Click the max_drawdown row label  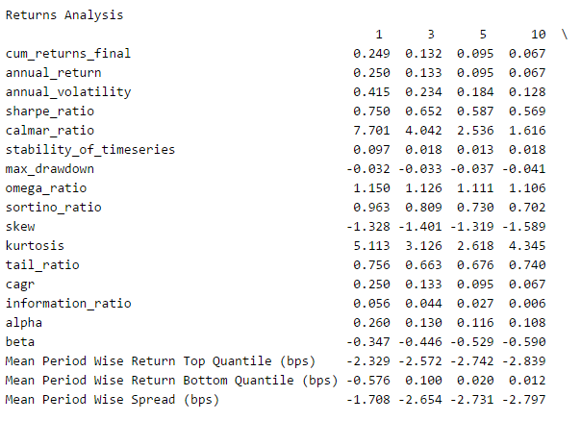click(52, 169)
